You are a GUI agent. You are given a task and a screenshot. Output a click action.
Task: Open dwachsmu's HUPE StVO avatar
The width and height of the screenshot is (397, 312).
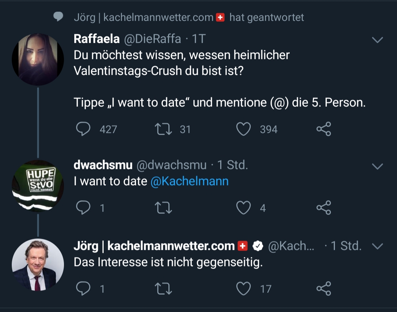[x=37, y=185]
